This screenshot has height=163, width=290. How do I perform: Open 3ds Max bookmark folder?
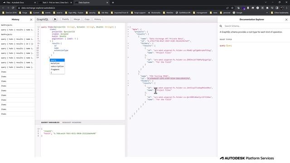(x=103, y=13)
